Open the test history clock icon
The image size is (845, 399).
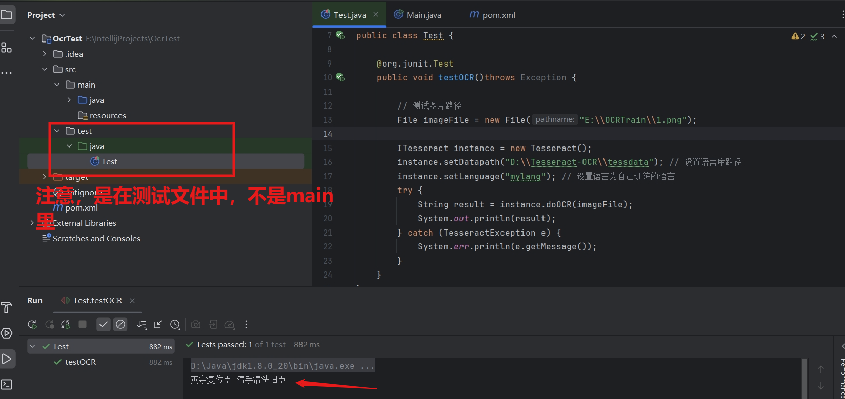pos(175,324)
